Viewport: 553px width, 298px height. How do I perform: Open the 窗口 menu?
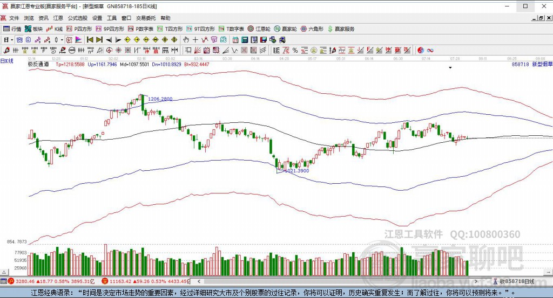[x=126, y=18]
